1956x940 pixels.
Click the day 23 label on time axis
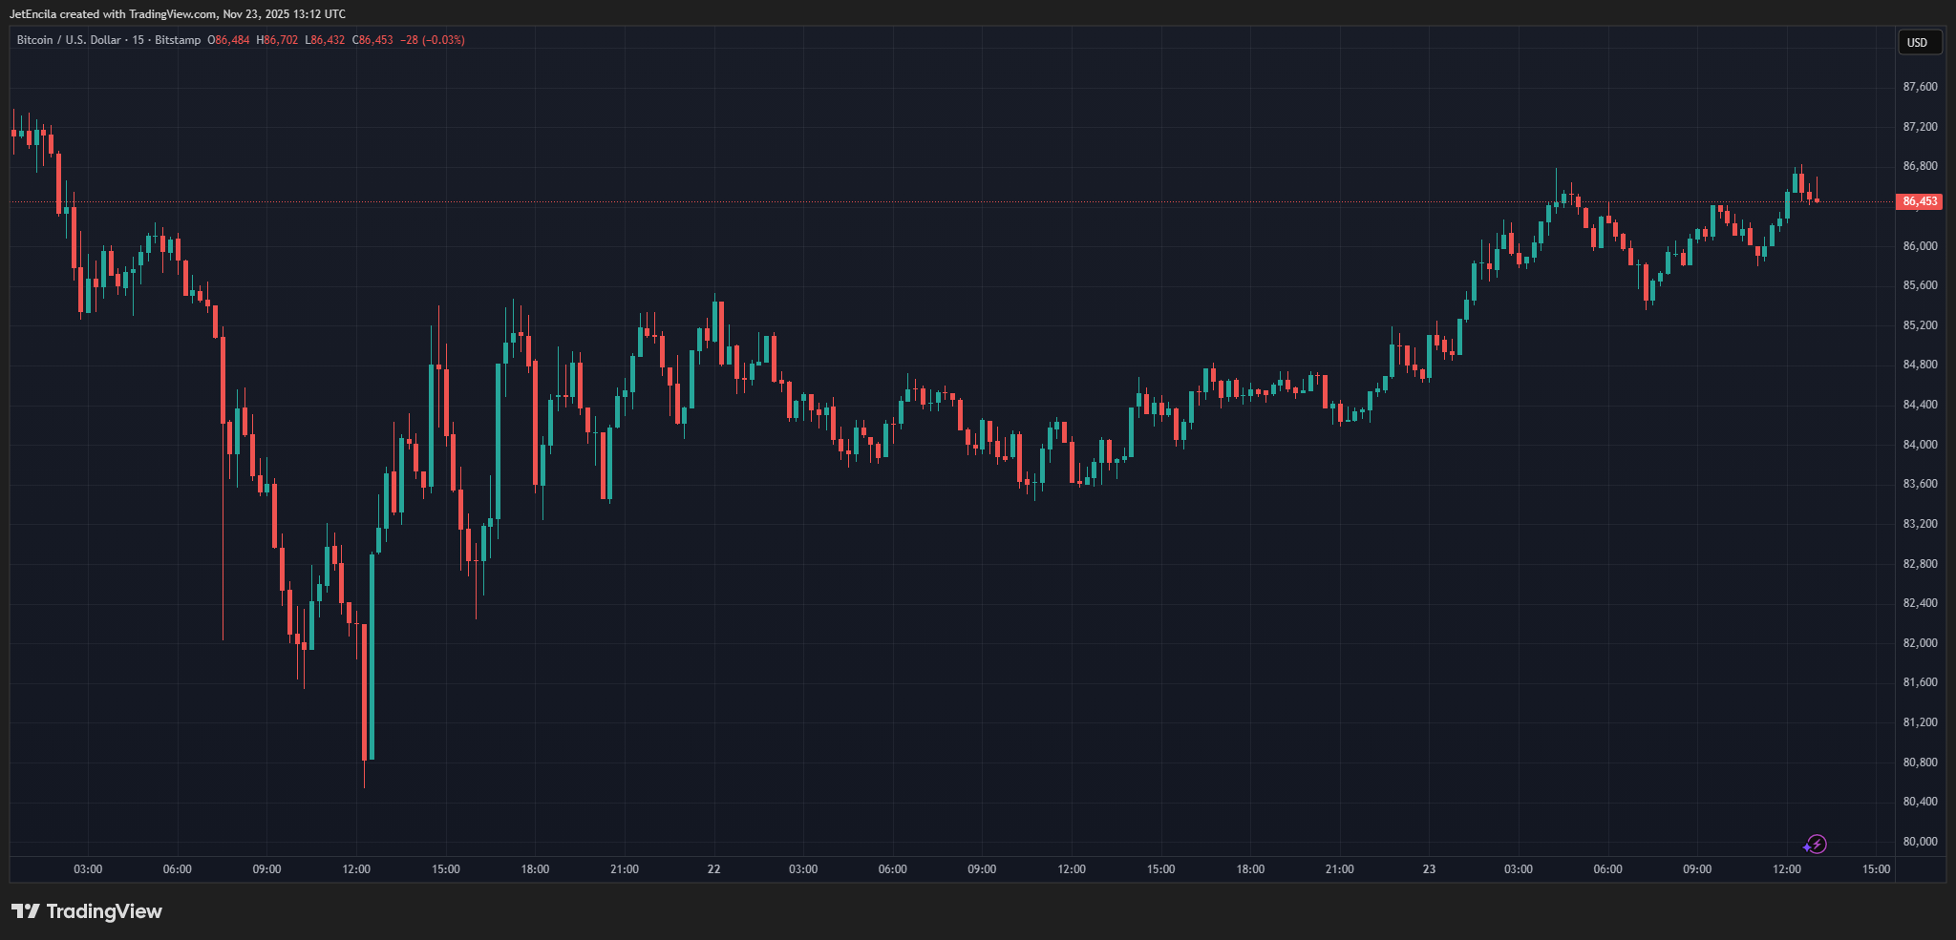pyautogui.click(x=1429, y=869)
